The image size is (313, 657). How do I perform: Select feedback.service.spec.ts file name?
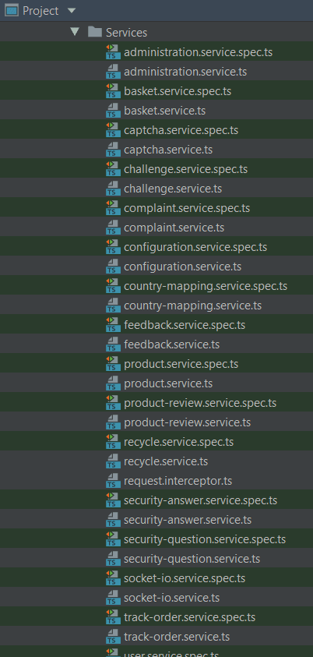[x=184, y=325]
